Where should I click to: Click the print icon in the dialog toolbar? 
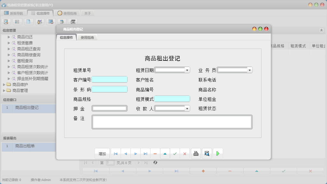pyautogui.click(x=196, y=154)
